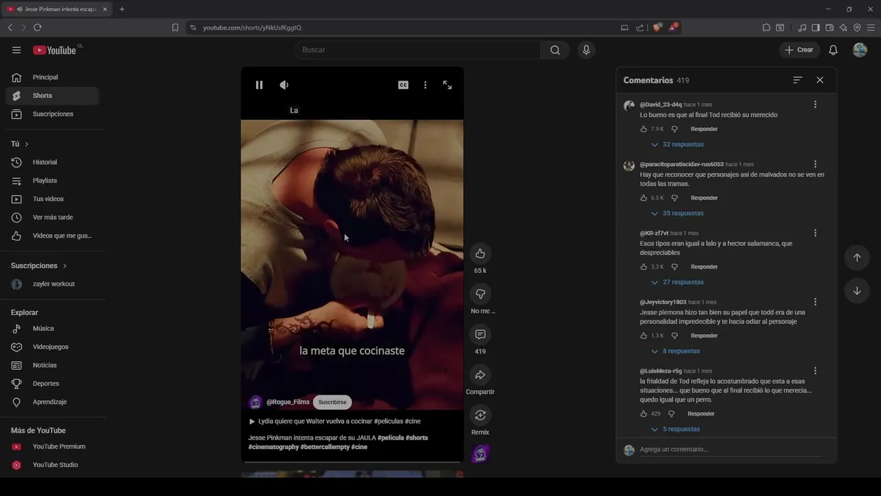Open the account avatar menu

[x=860, y=50]
